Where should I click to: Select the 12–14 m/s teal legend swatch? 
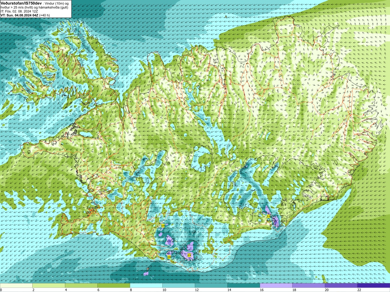211,285
